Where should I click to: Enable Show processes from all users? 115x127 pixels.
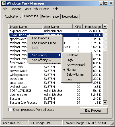click(x=10, y=110)
